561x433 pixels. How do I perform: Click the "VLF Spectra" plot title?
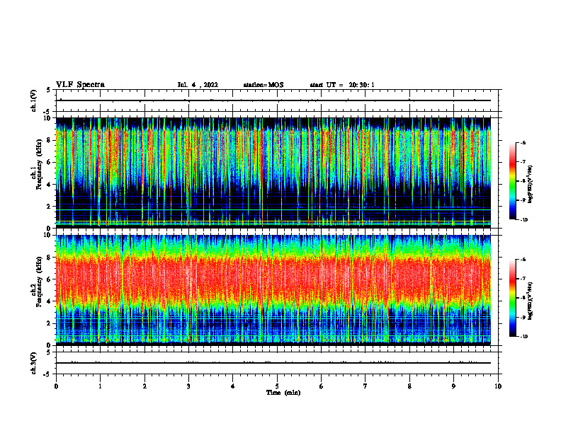tap(80, 85)
